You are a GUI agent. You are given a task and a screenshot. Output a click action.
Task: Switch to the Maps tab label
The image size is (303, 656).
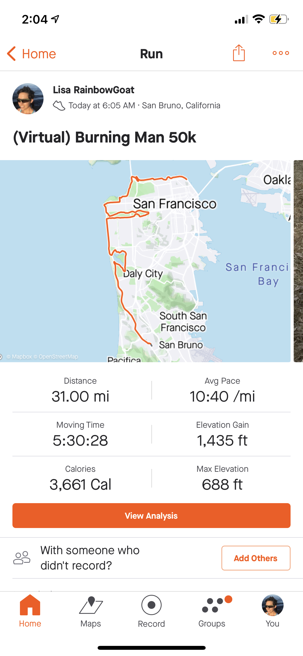(91, 624)
